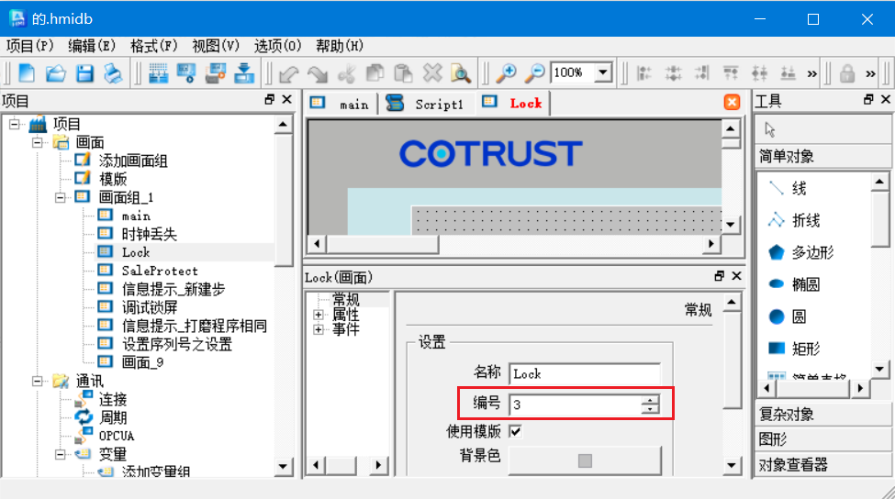Switch to the Script1 tab
The image size is (895, 499).
(425, 104)
